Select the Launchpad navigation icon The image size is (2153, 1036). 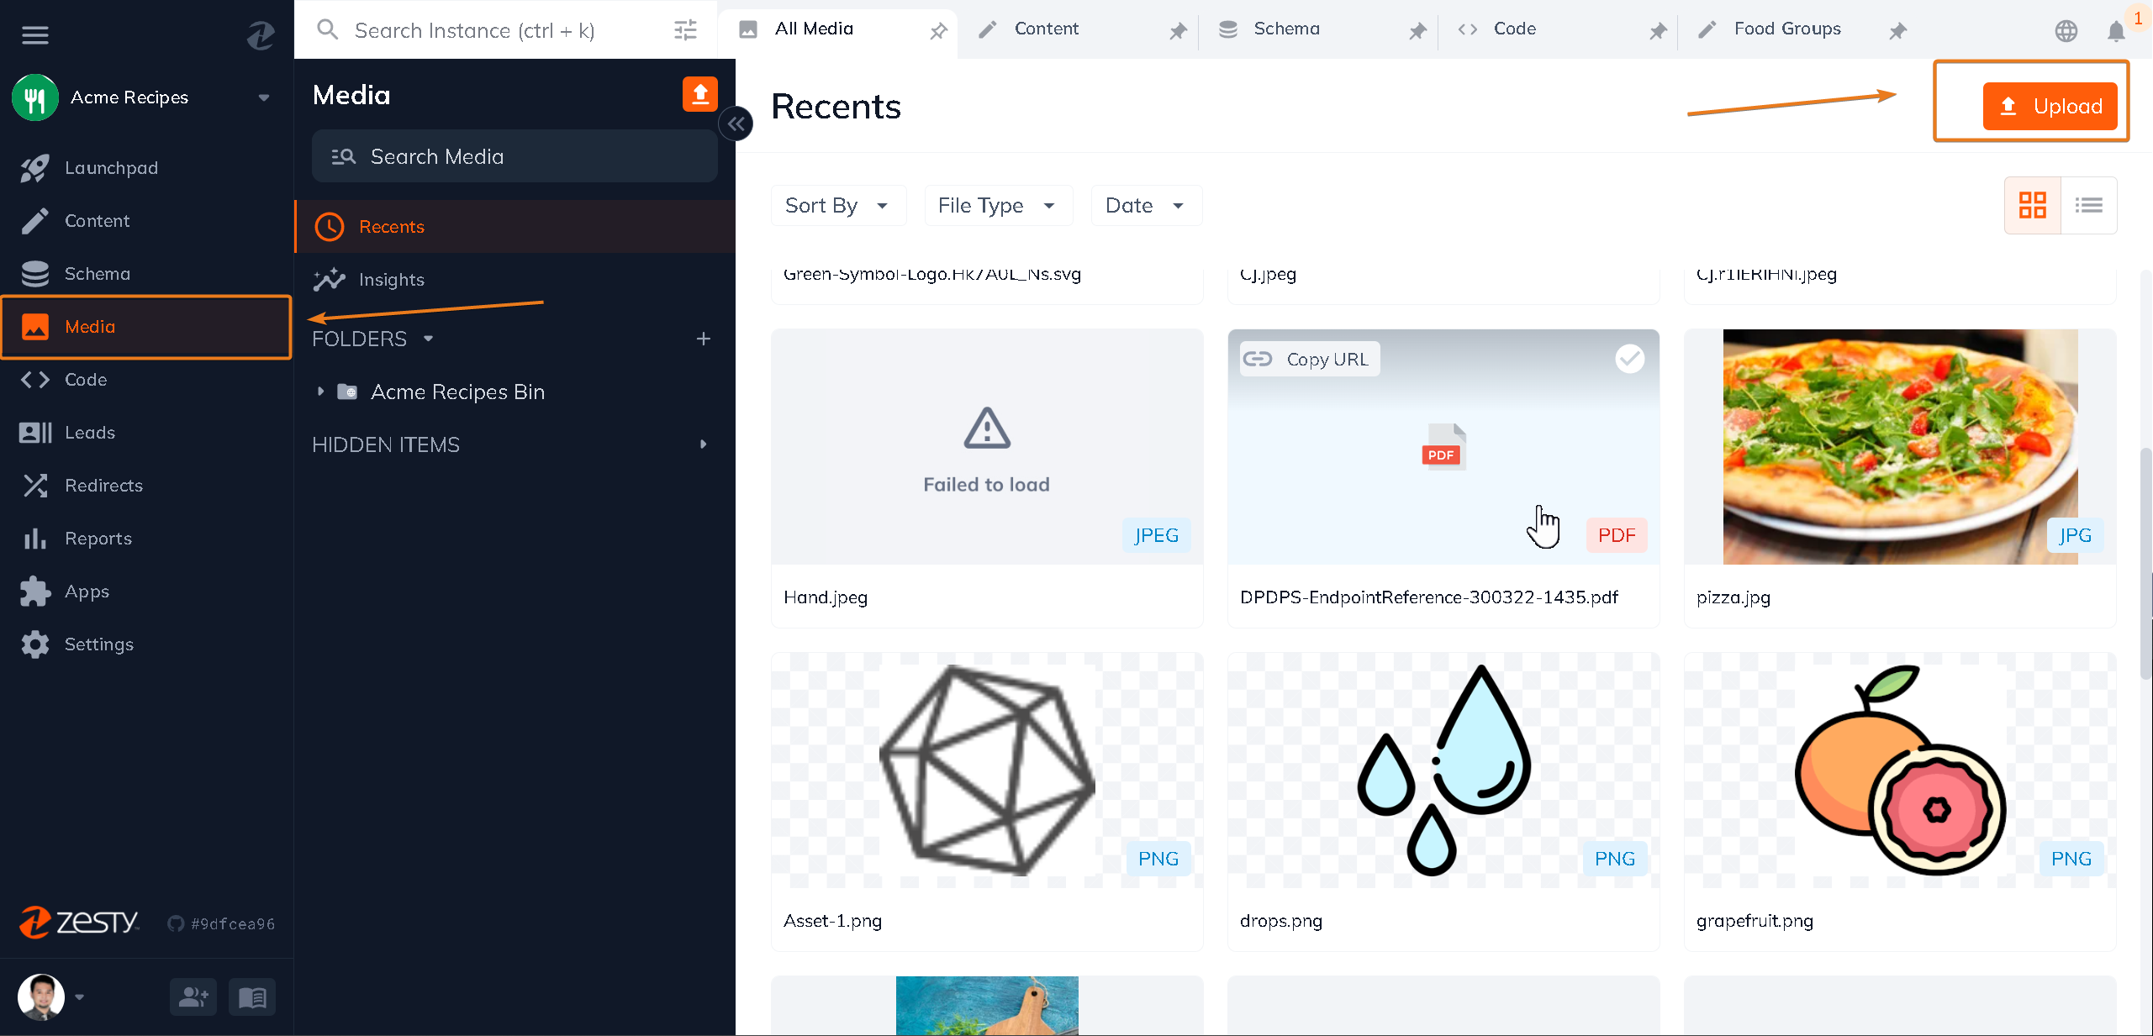pos(34,167)
